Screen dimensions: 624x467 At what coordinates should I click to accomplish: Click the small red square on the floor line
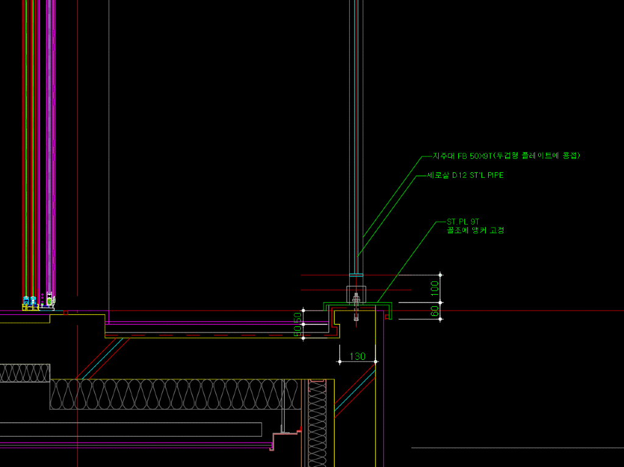(66, 312)
